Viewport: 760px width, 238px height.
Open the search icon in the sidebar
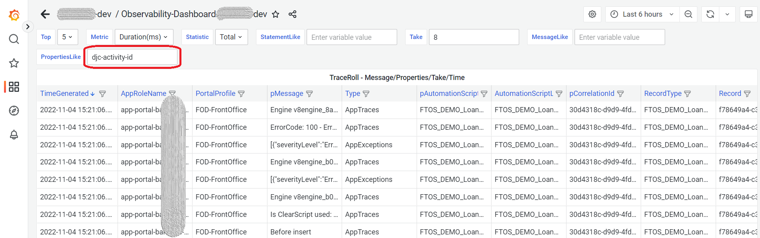click(x=14, y=39)
